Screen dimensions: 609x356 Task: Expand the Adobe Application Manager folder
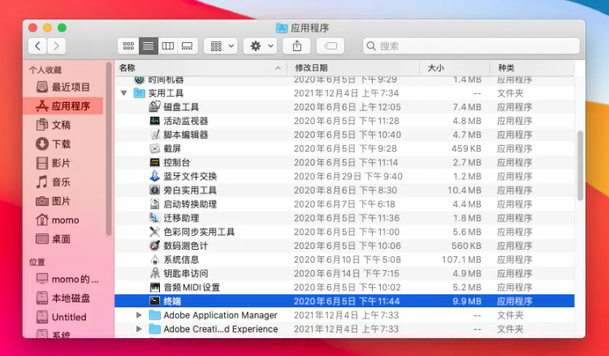(x=138, y=315)
